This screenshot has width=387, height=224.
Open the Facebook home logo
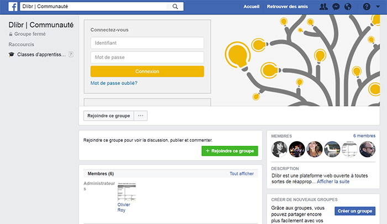[x=13, y=7]
